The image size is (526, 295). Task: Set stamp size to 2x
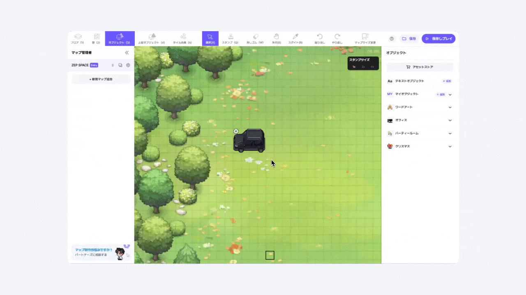pos(363,67)
